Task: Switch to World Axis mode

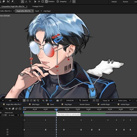Action: pos(26,2)
